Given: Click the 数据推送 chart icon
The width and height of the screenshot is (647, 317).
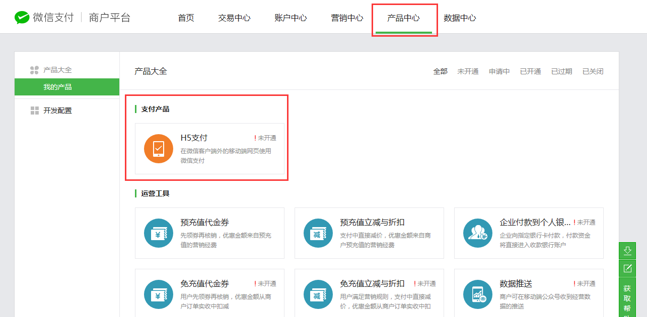Looking at the screenshot, I should (x=477, y=294).
